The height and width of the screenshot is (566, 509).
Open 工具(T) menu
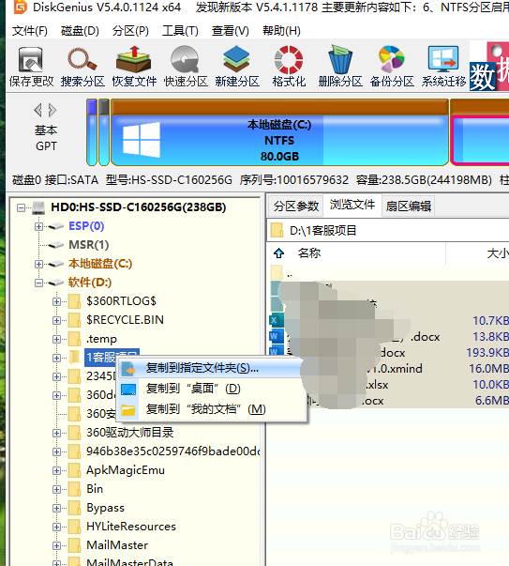click(180, 31)
